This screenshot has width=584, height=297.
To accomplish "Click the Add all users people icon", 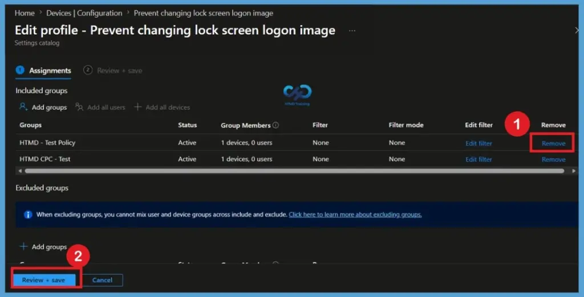I will coord(79,108).
